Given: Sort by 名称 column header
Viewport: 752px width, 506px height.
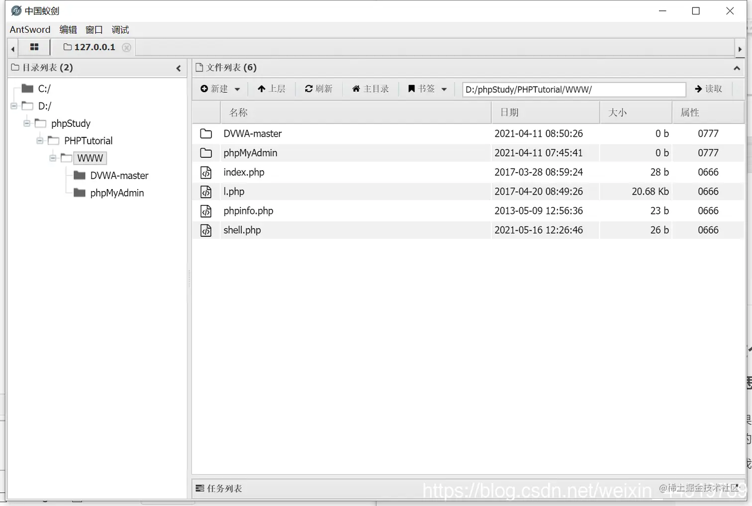Looking at the screenshot, I should [356, 112].
